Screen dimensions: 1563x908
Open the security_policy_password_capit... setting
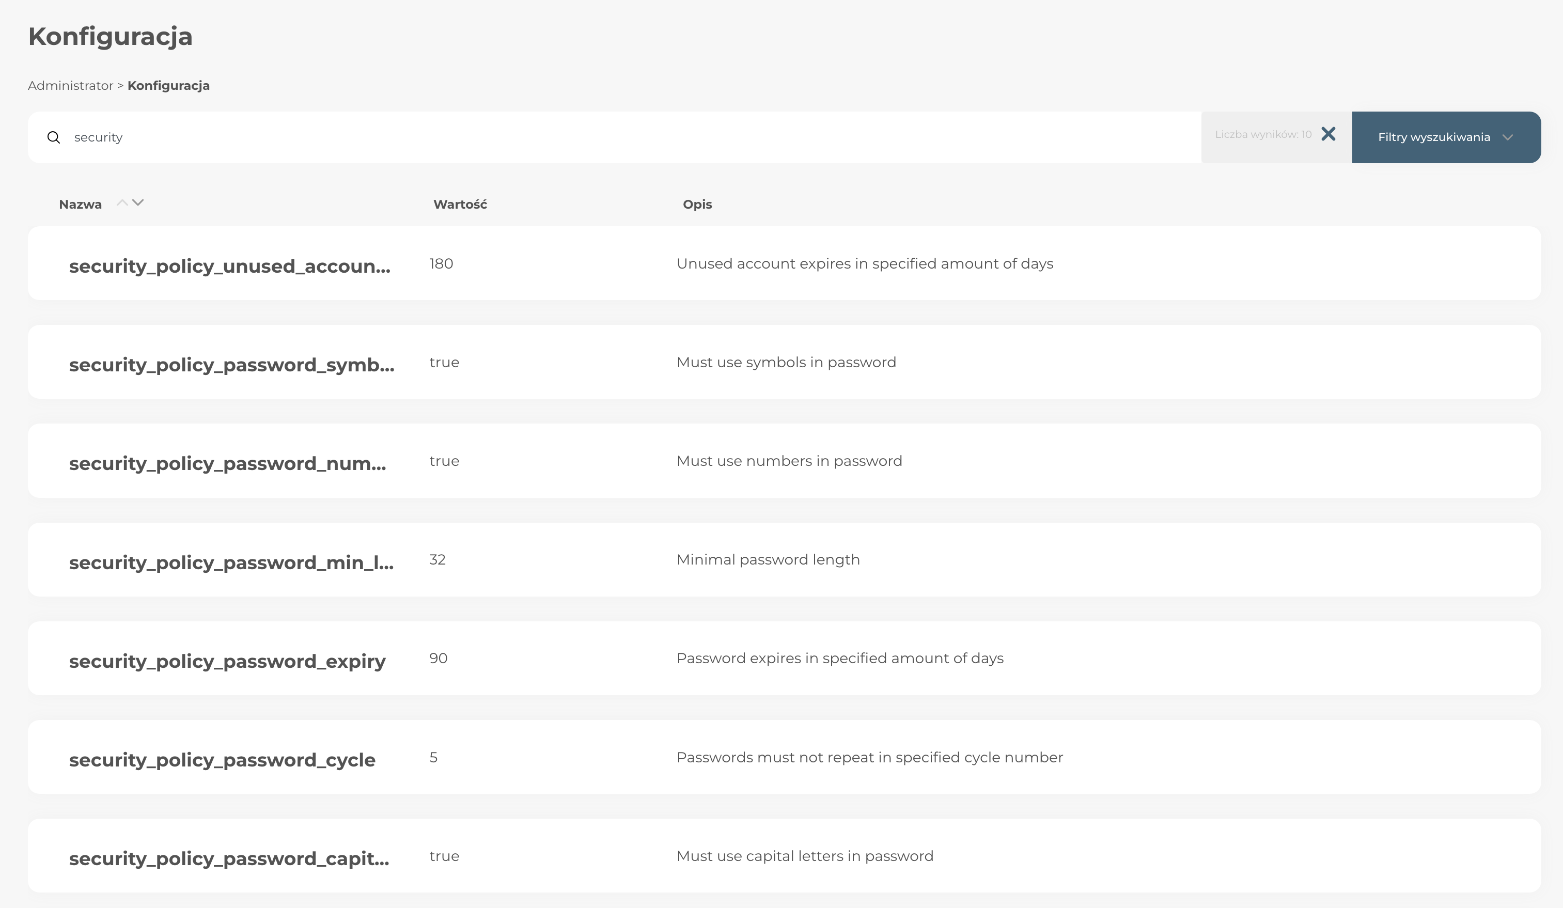(x=229, y=858)
